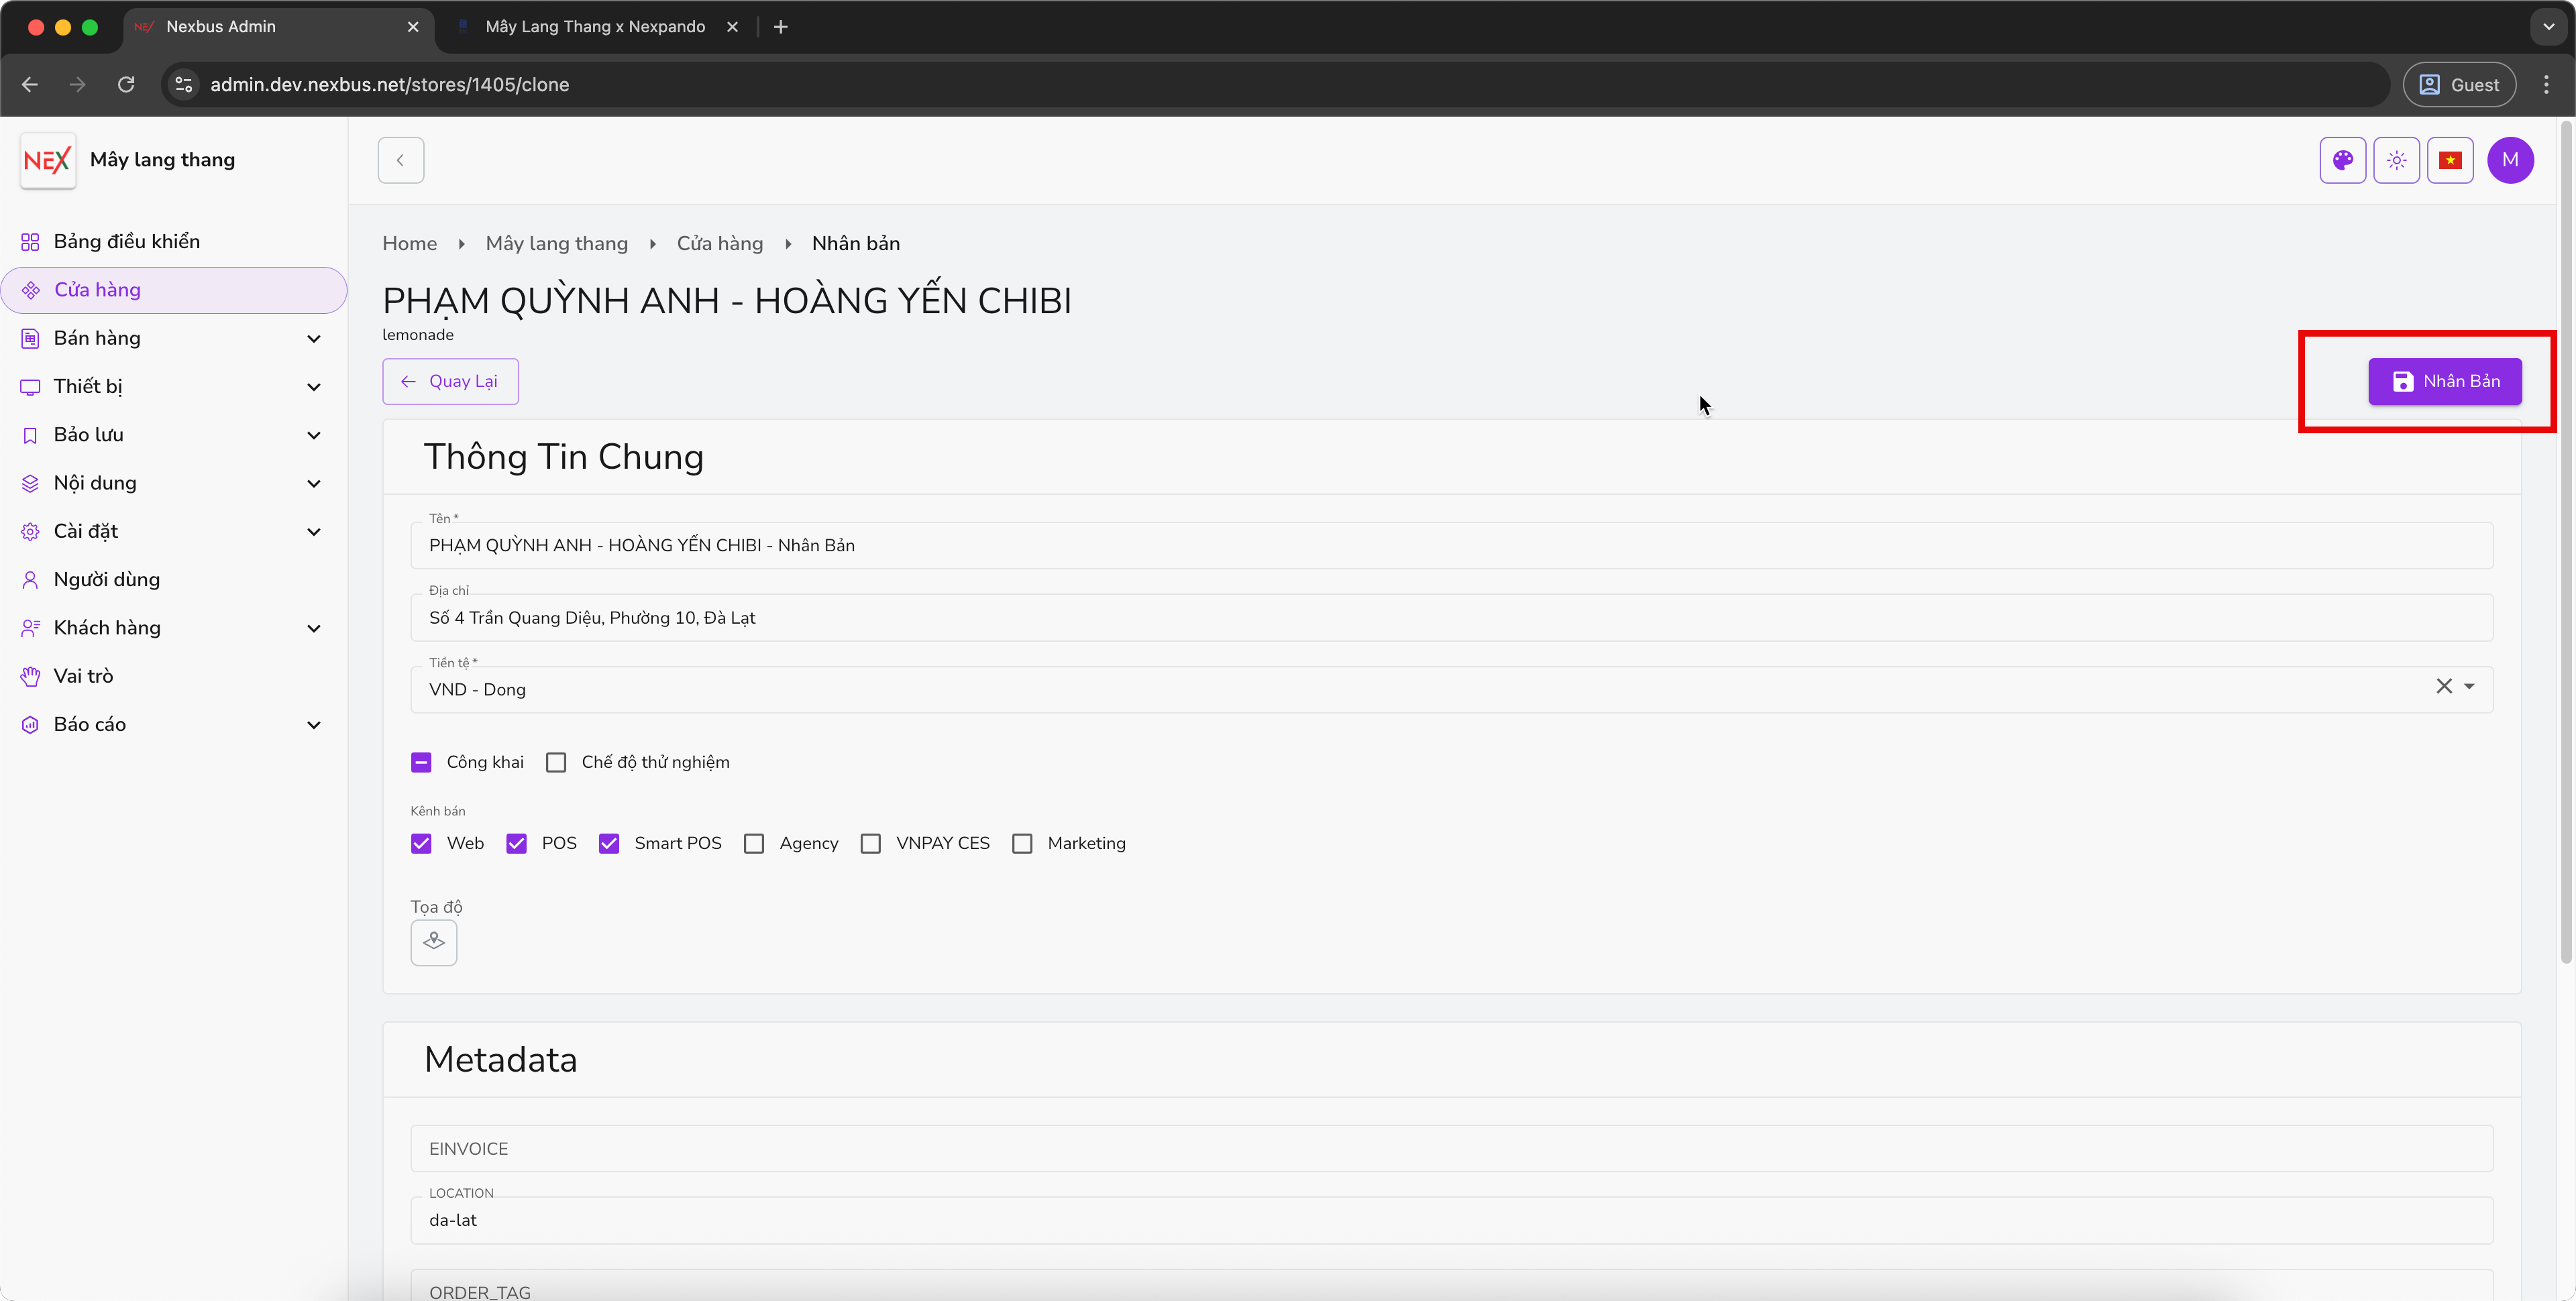This screenshot has height=1301, width=2576.
Task: Click the map coordinates picker icon
Action: tap(434, 942)
